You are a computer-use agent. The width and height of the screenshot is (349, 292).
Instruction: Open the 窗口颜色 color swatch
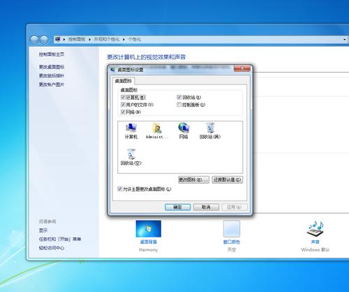pos(232,228)
